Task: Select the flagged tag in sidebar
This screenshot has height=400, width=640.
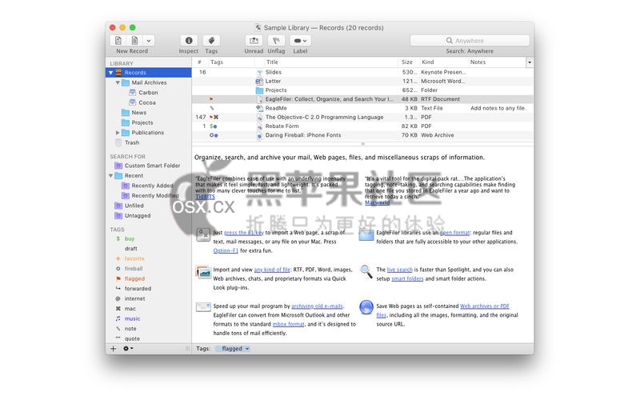Action: (134, 278)
